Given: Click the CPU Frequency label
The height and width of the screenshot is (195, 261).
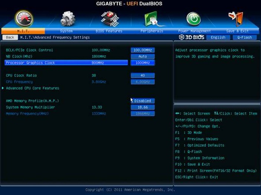Looking at the screenshot, I should pos(19,82).
